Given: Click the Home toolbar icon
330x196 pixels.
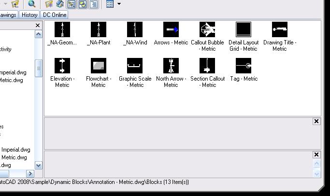Looking at the screenshot, I should pos(60,4).
